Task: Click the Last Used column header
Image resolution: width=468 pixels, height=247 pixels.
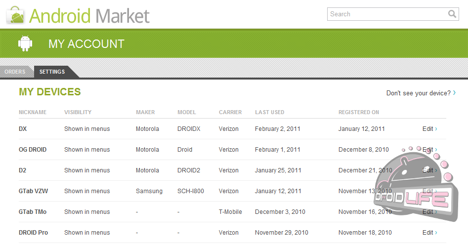Action: pyautogui.click(x=269, y=112)
